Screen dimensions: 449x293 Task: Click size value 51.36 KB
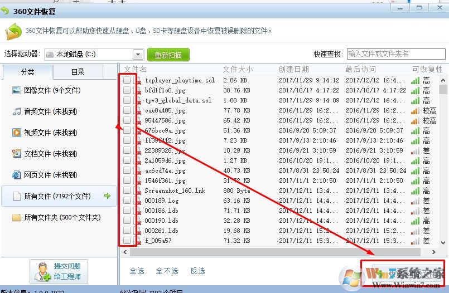[236, 131]
